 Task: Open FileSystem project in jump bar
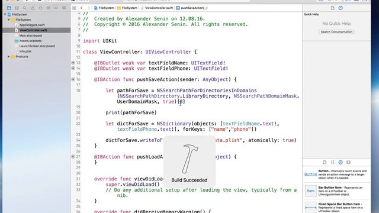(104, 8)
